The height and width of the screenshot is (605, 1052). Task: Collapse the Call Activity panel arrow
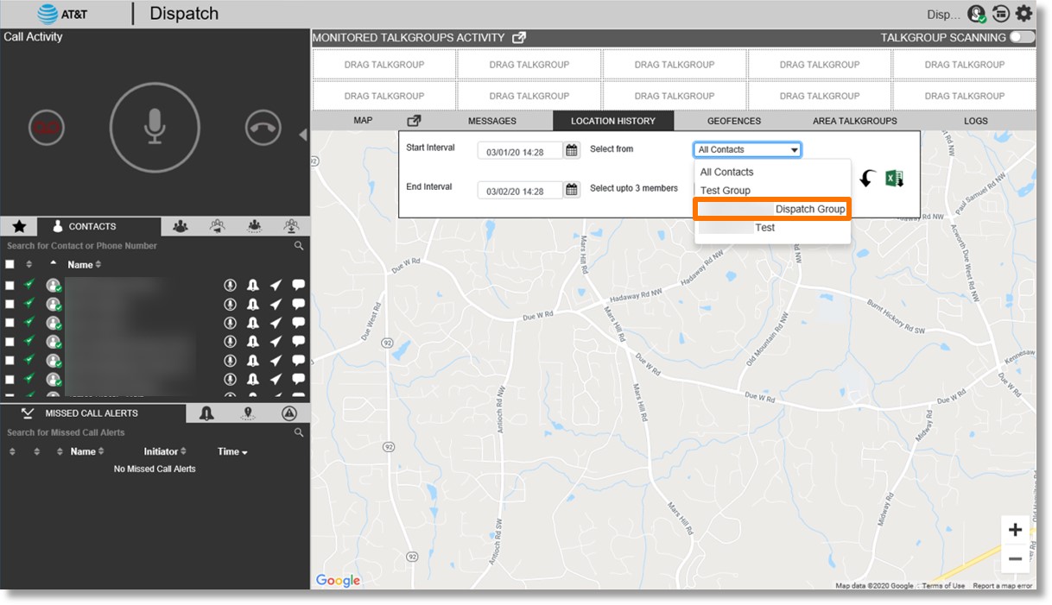[303, 135]
